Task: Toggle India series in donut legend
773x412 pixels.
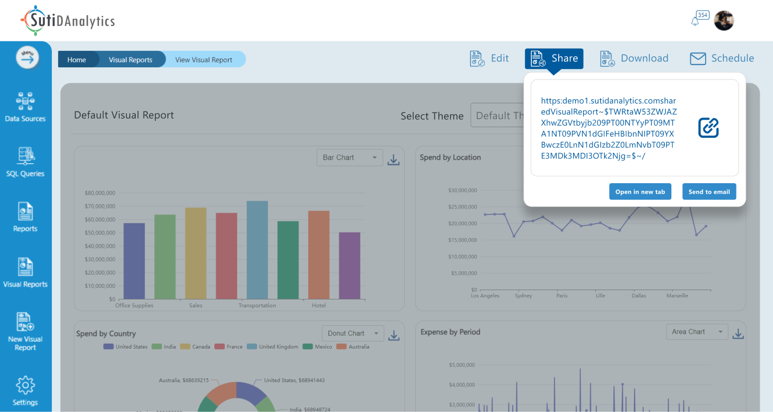Action: click(164, 347)
